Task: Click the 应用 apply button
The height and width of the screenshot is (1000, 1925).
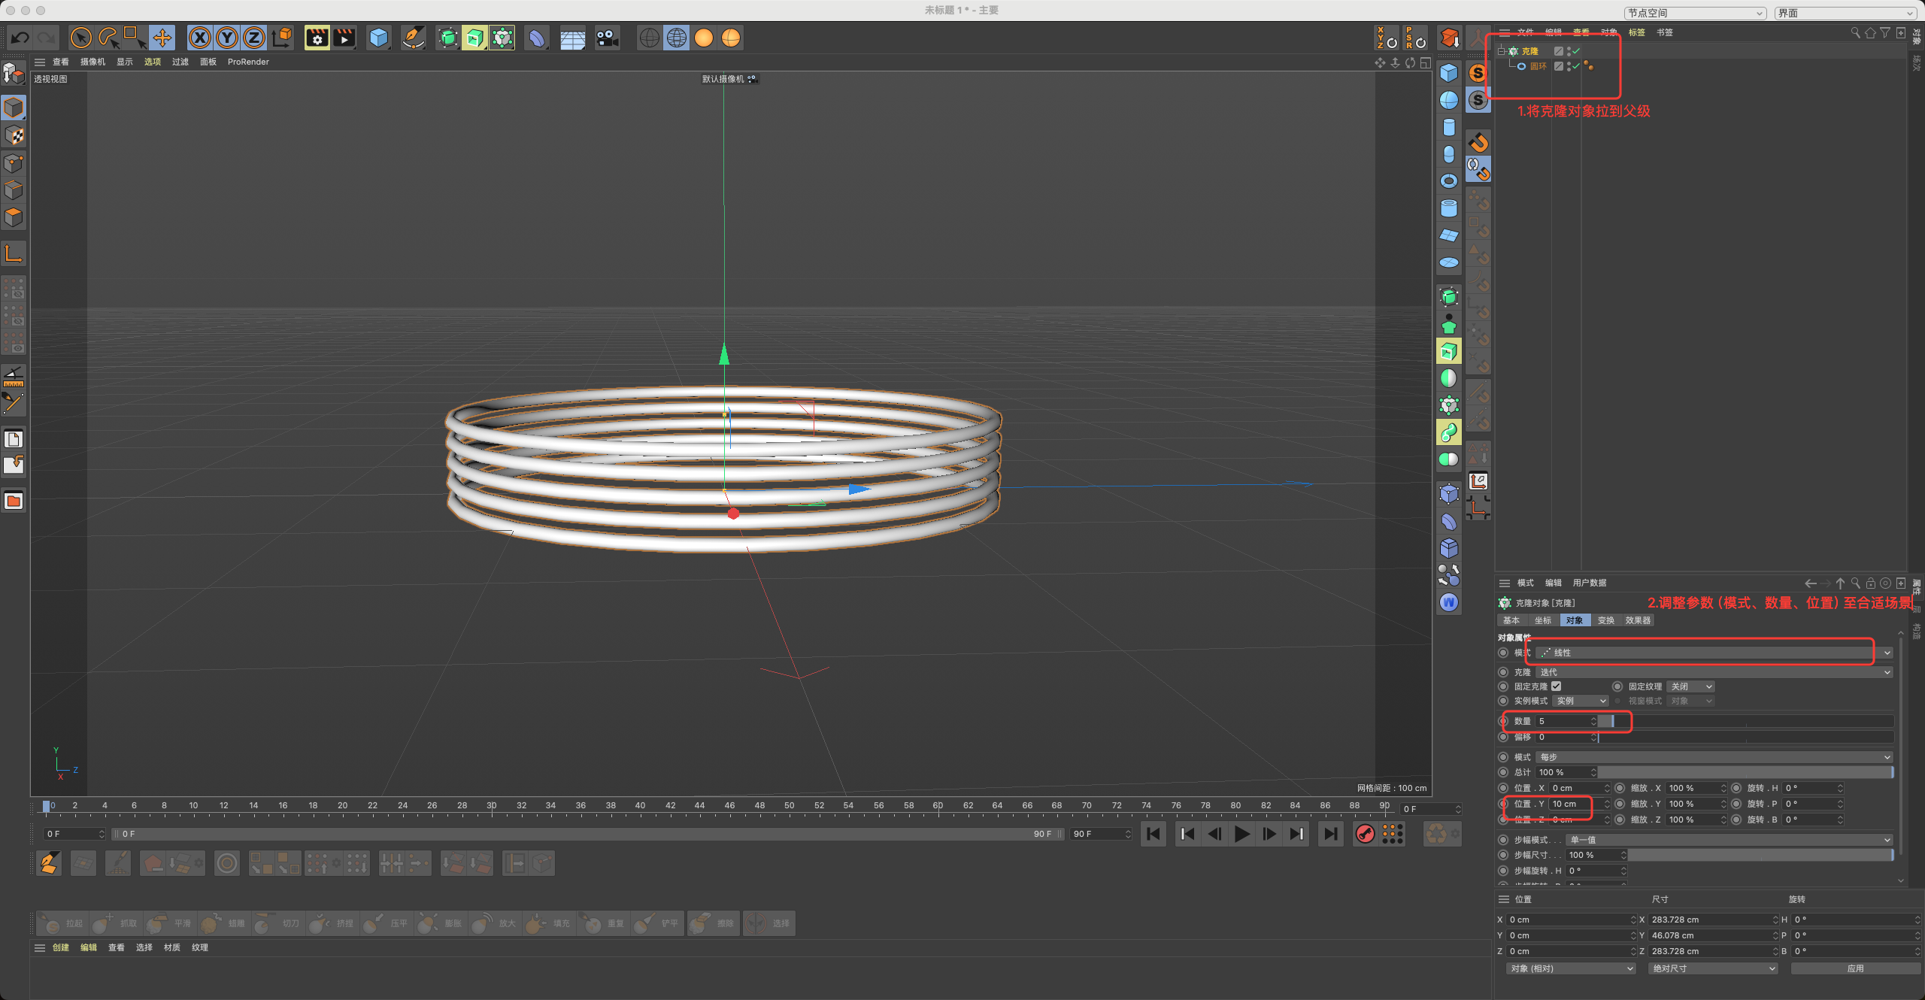Action: [x=1855, y=968]
